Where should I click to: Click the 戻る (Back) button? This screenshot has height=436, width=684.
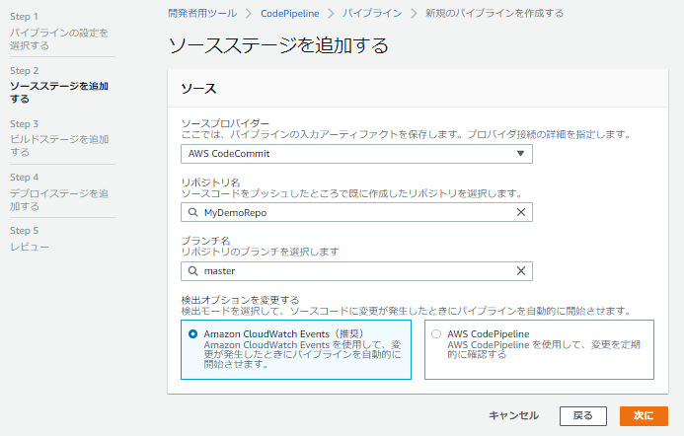(582, 416)
